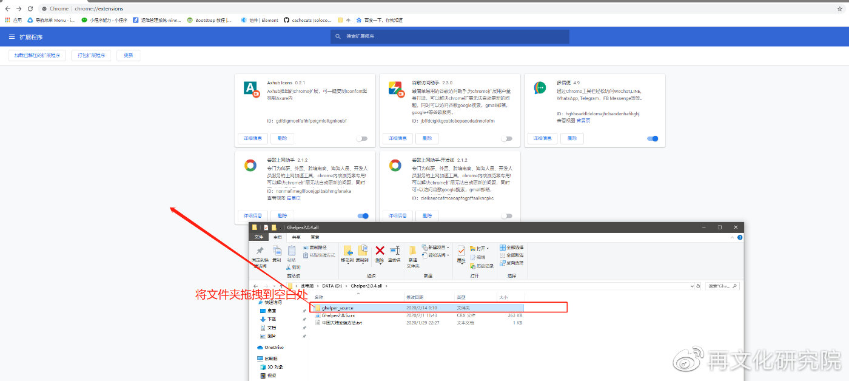Click the 固定到快速访问 pin icon in Explorer
The image size is (849, 381).
coord(260,250)
